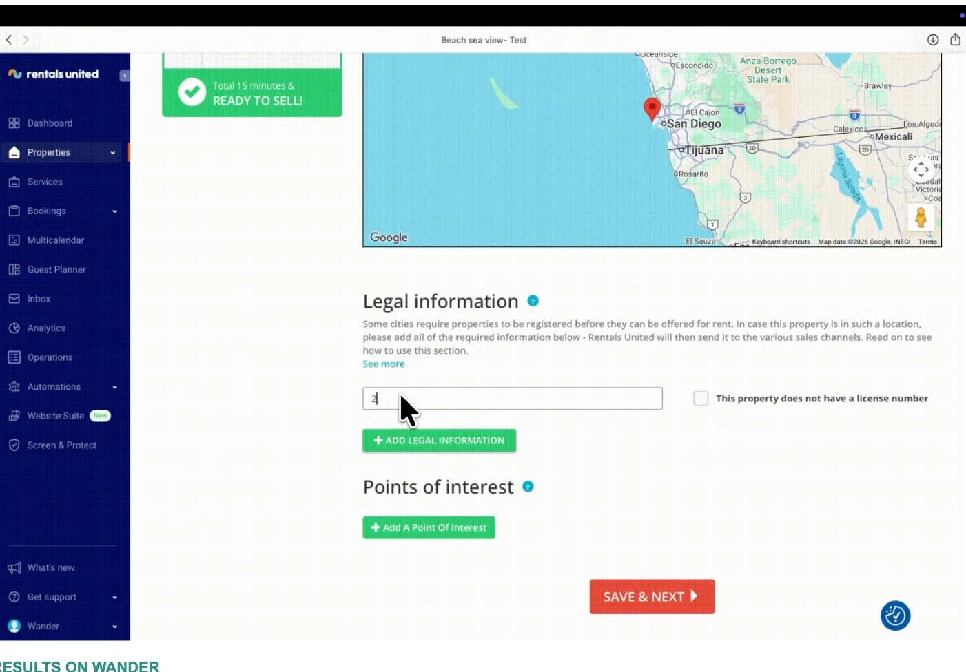Expand the Automations submenu
966x672 pixels.
pyautogui.click(x=114, y=387)
